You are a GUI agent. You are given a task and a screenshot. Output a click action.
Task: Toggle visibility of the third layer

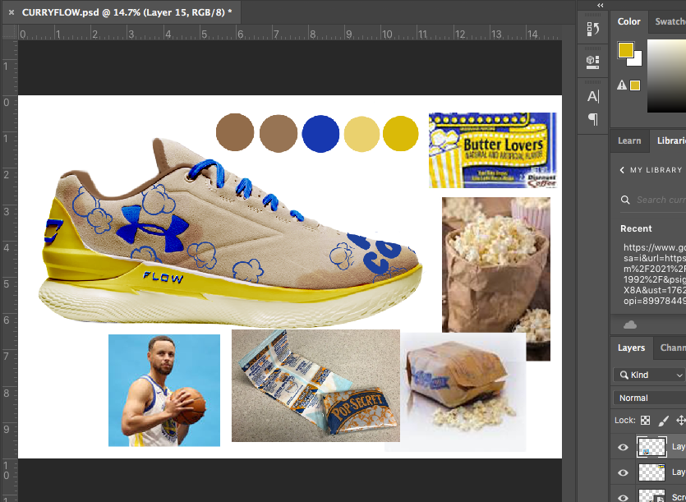(623, 496)
